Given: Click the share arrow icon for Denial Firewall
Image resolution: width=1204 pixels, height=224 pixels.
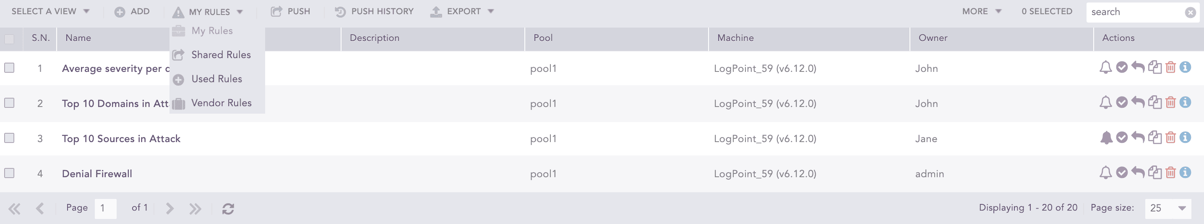Looking at the screenshot, I should (1138, 173).
